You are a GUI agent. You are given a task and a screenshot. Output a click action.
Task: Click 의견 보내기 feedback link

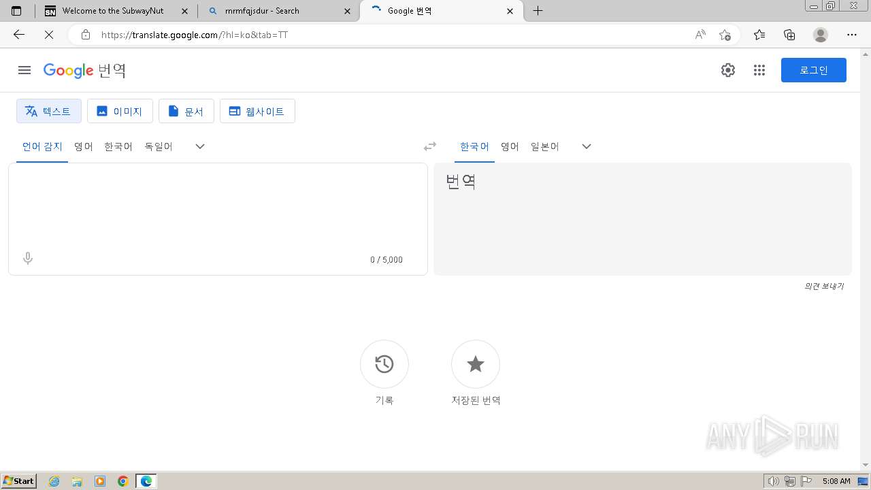click(x=823, y=287)
